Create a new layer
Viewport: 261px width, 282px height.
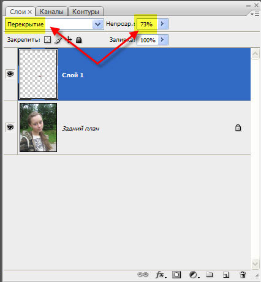[226, 275]
